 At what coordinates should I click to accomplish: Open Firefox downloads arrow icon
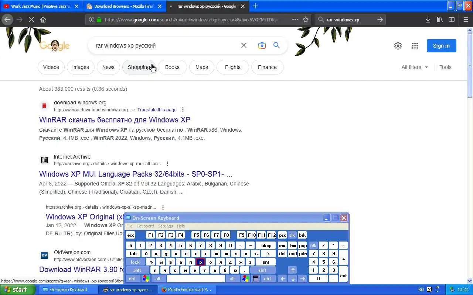pyautogui.click(x=428, y=20)
